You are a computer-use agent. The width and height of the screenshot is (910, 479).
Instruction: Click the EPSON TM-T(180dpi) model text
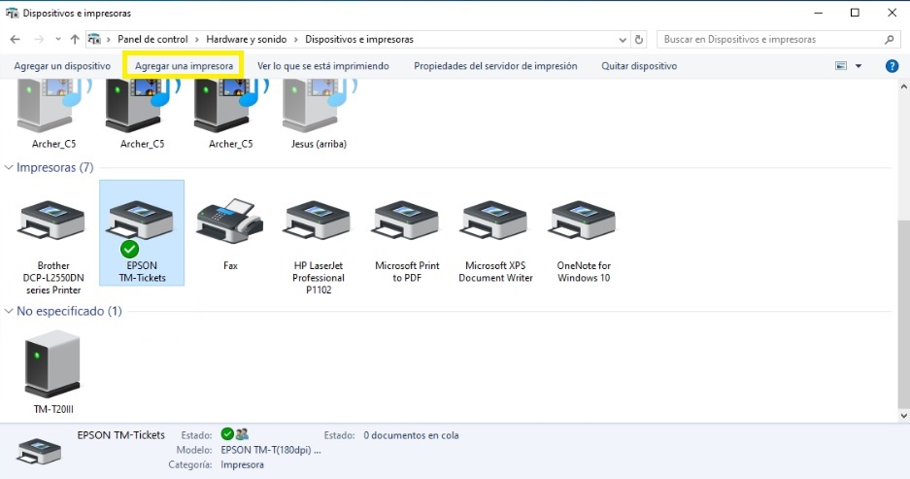point(271,450)
